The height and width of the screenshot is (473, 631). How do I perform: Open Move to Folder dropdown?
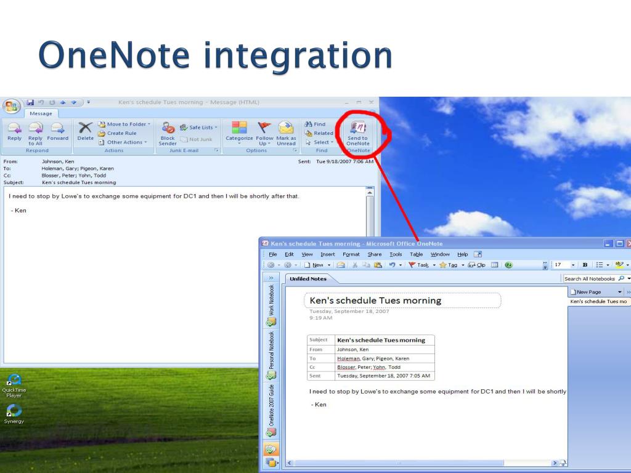(x=124, y=124)
